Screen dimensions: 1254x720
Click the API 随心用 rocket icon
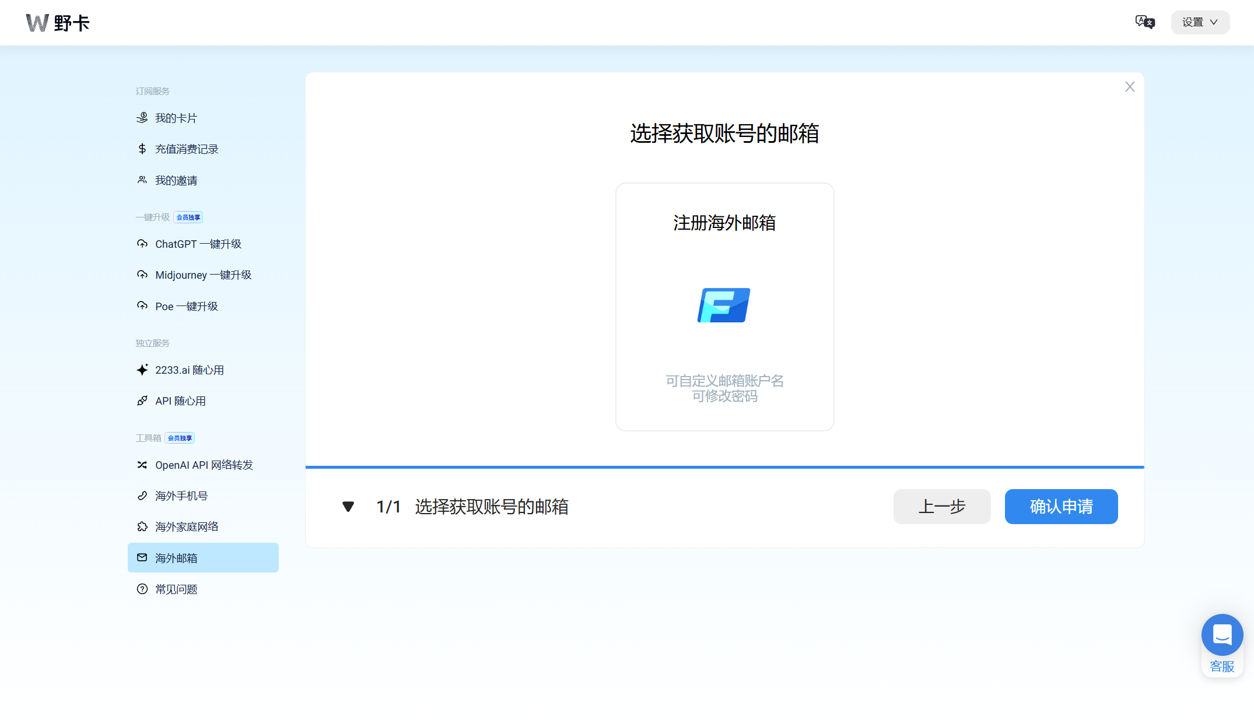click(x=142, y=401)
